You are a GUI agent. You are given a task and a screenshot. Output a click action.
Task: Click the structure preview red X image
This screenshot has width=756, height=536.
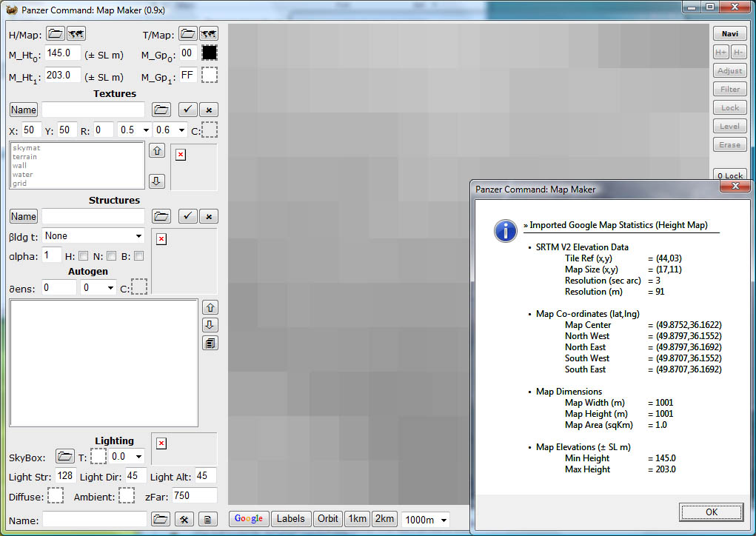click(161, 239)
